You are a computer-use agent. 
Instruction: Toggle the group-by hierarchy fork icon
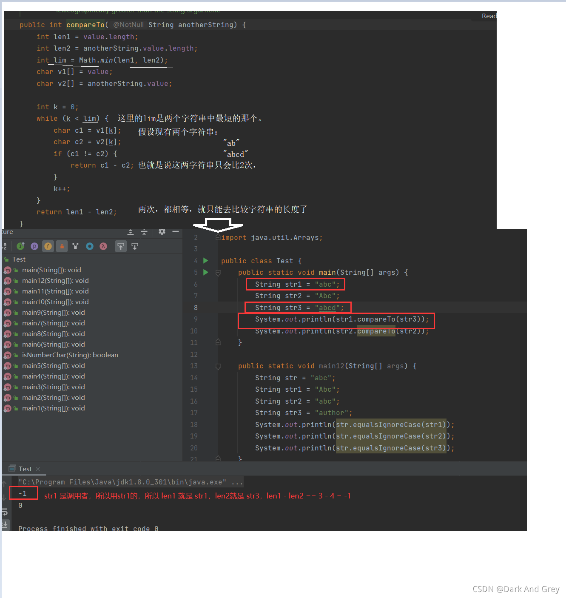pyautogui.click(x=76, y=246)
